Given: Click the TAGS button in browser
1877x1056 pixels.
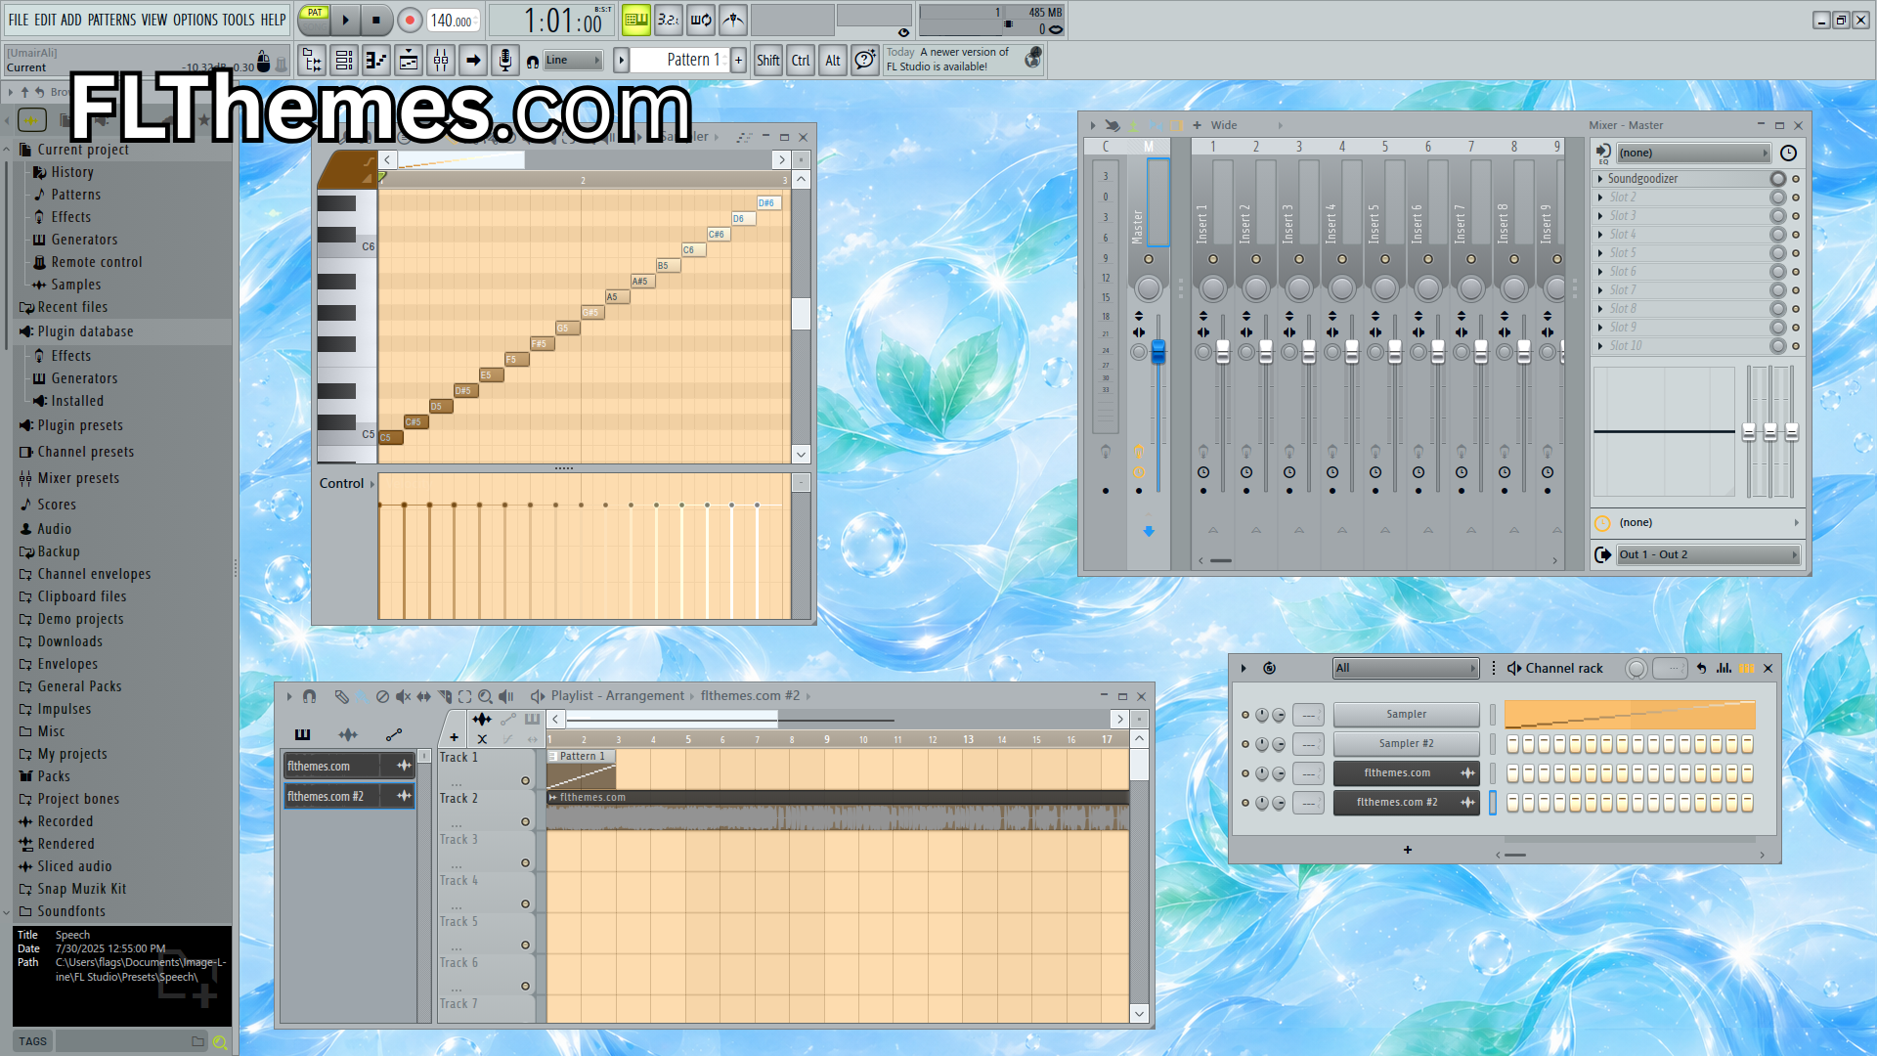Looking at the screenshot, I should tap(32, 1041).
